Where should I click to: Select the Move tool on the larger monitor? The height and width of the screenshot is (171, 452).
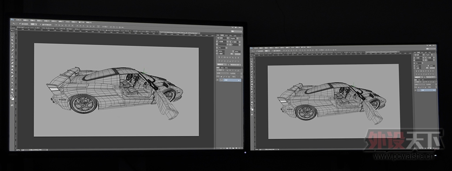coord(12,31)
